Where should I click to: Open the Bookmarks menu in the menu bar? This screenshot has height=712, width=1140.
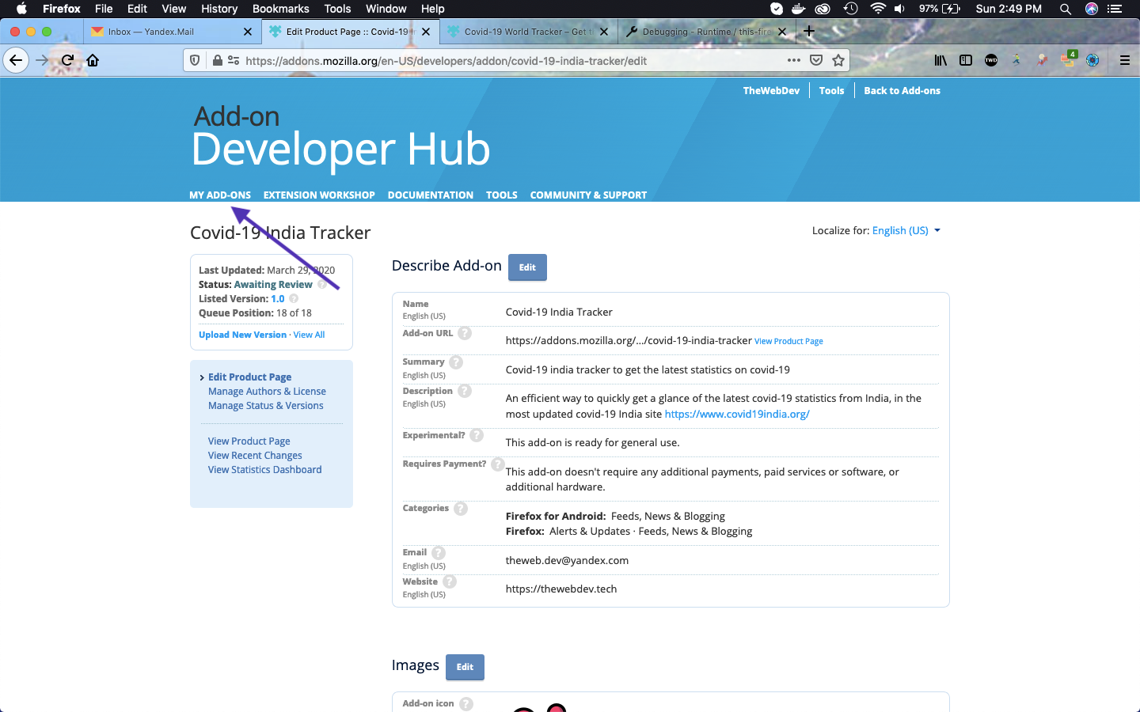pyautogui.click(x=281, y=9)
